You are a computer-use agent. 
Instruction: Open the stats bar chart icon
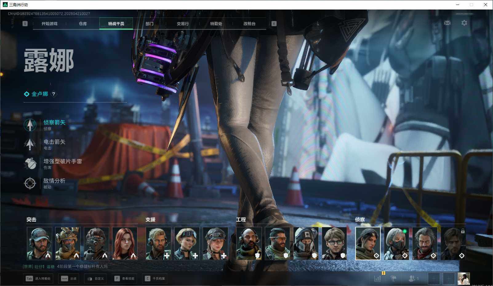[377, 278]
